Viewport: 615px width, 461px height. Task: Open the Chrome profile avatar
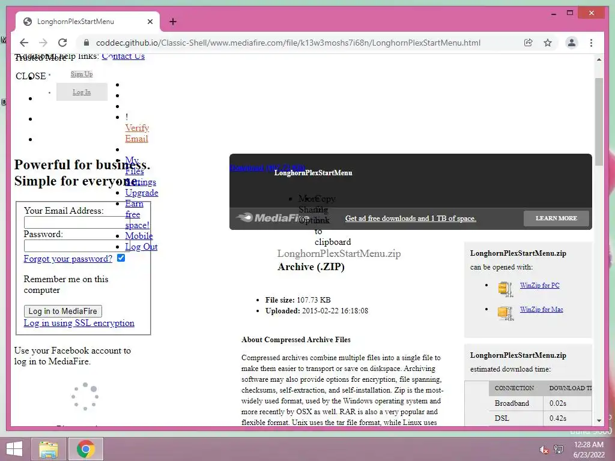[572, 43]
